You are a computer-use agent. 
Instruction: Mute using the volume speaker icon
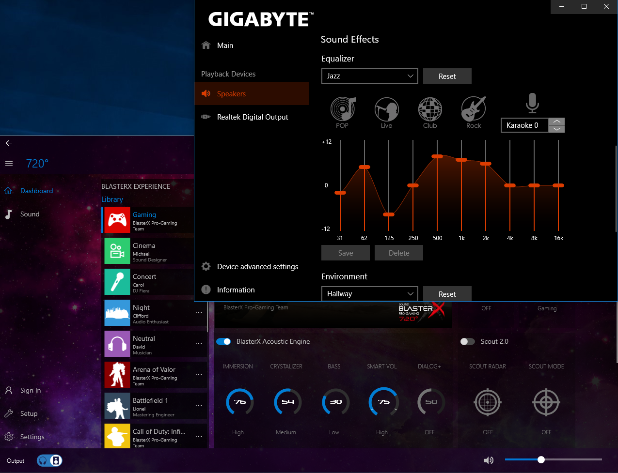pyautogui.click(x=489, y=460)
